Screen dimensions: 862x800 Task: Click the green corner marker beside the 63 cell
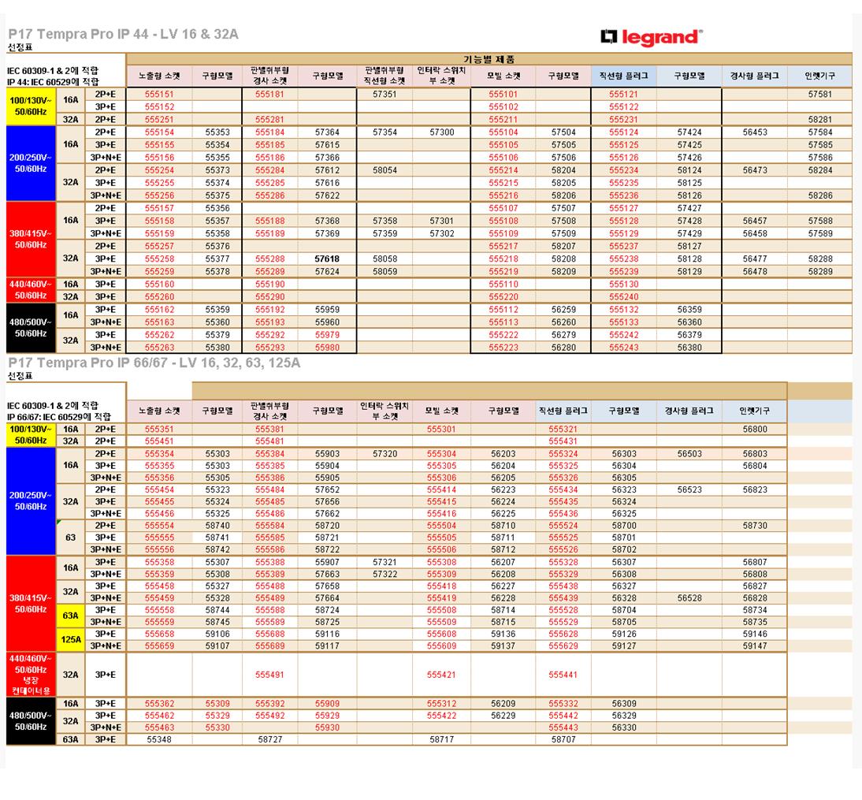58,523
